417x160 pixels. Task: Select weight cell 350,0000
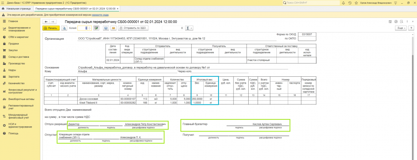[x=197, y=99]
